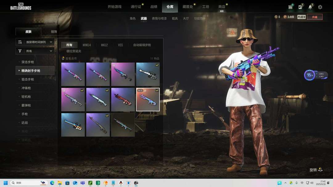Expand the 所有 filter dropdown with funnel
This screenshot has width=333, height=187.
(35, 51)
